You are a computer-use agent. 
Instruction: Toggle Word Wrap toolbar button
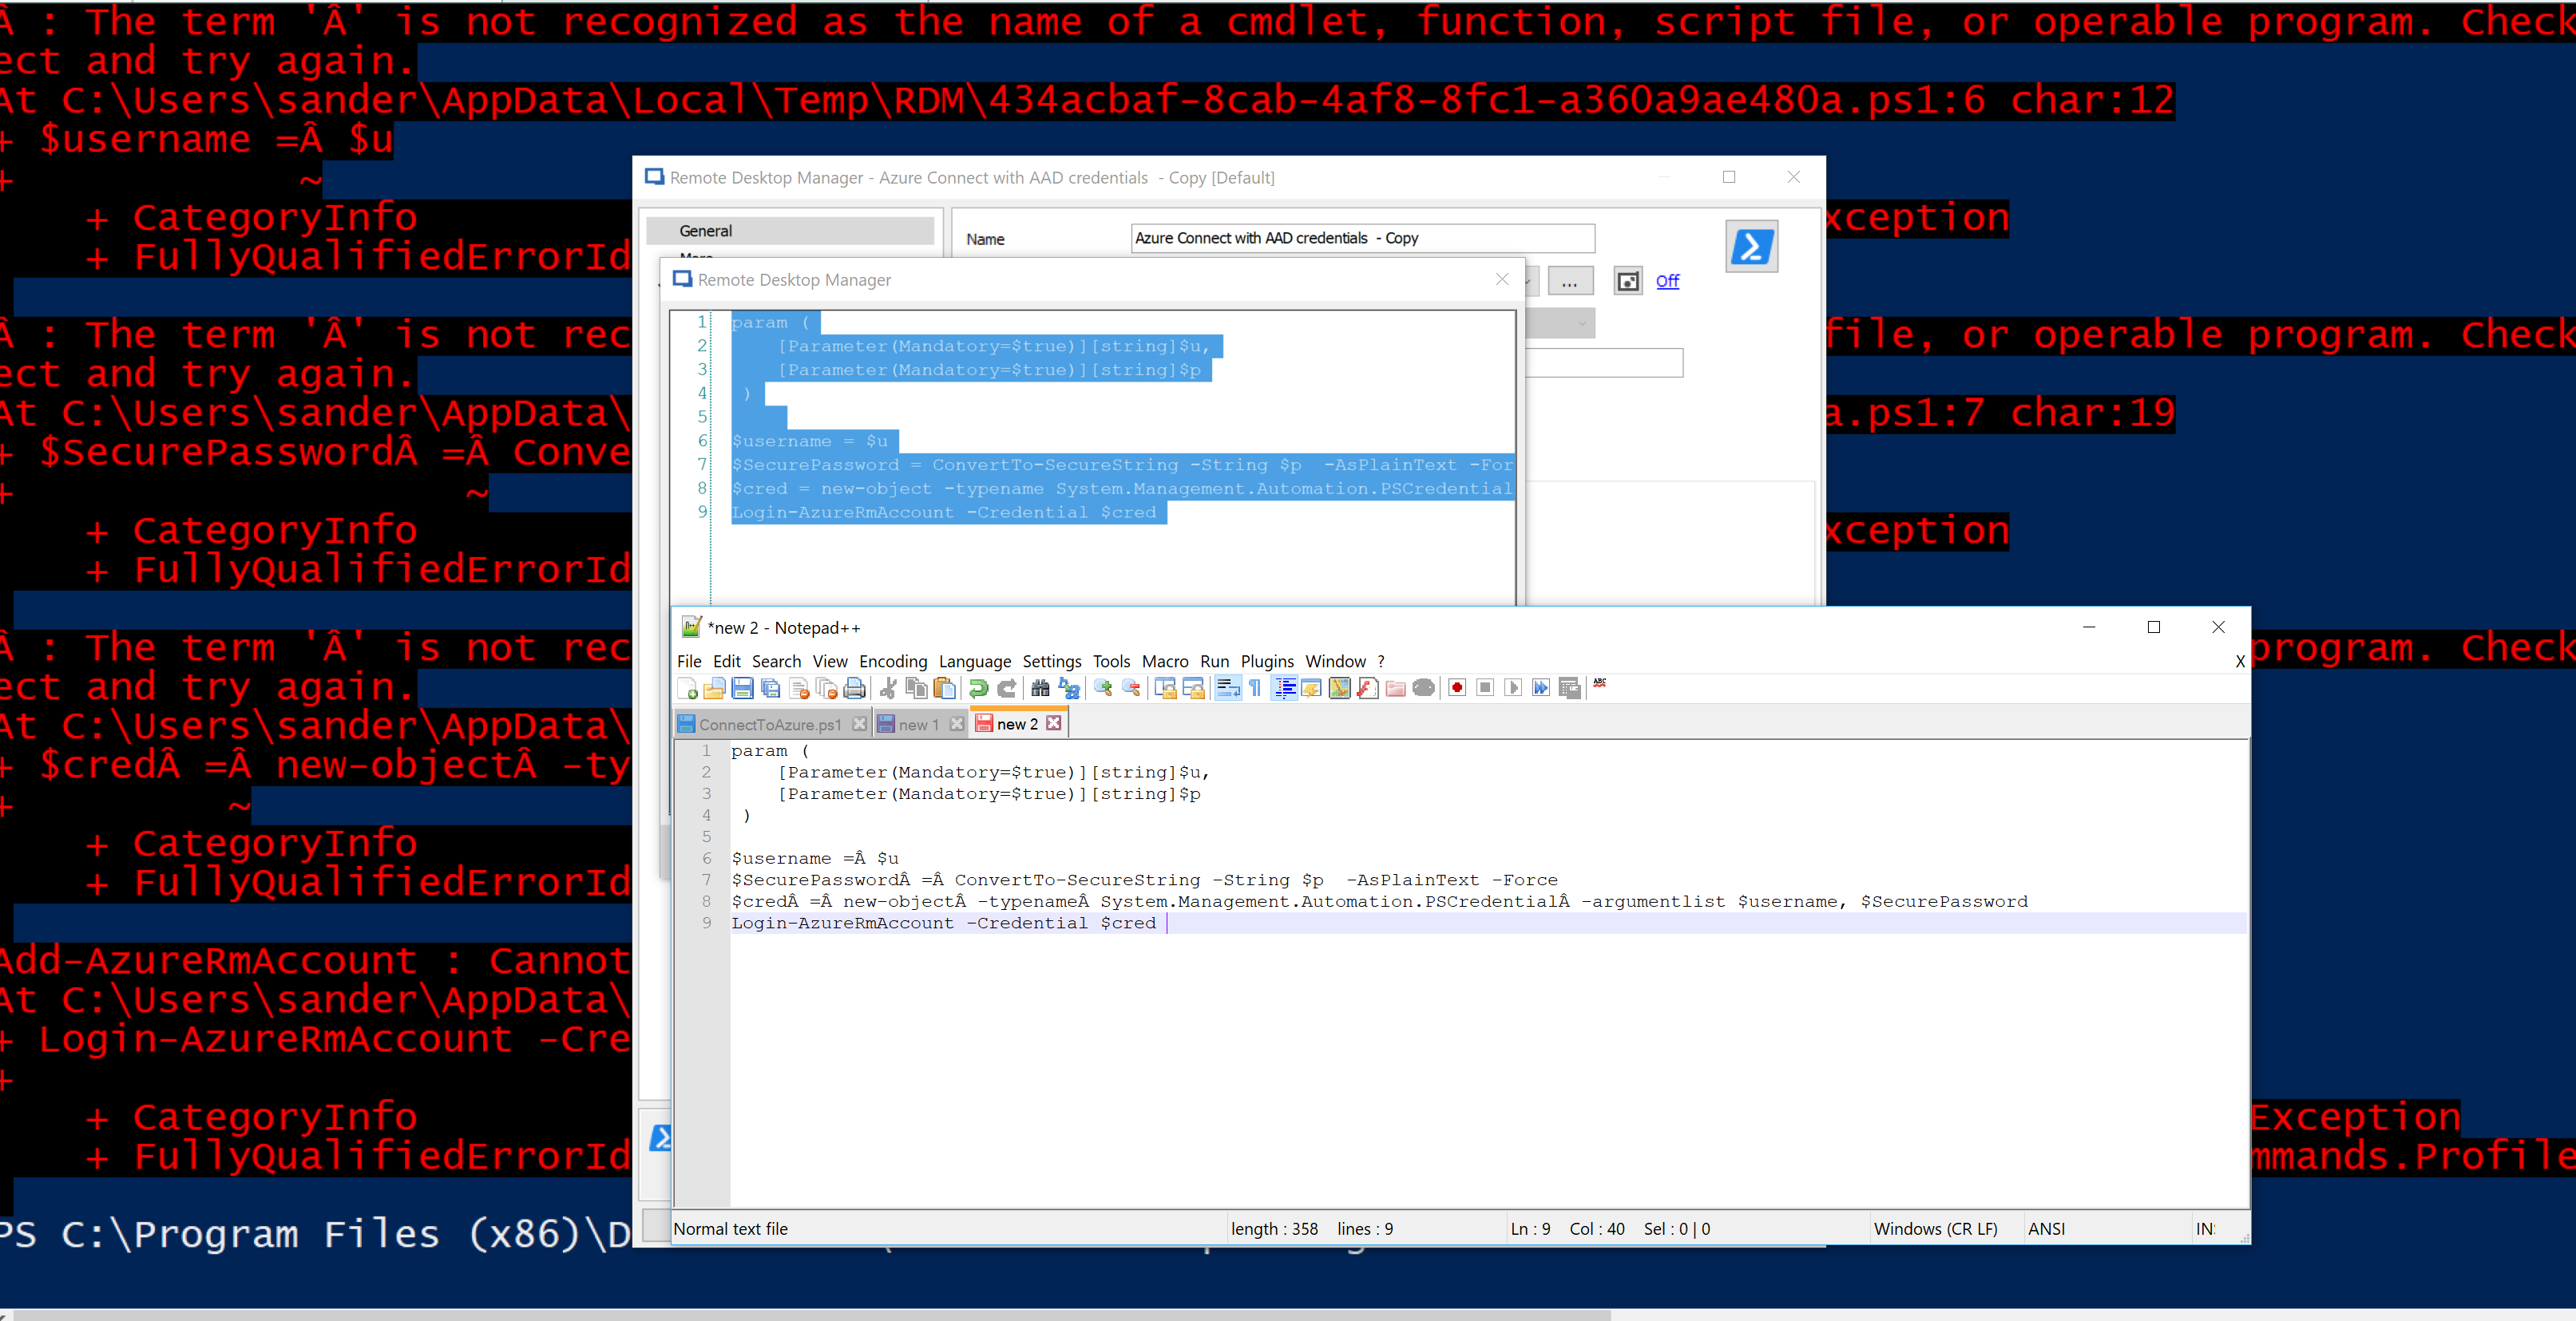pos(1228,687)
